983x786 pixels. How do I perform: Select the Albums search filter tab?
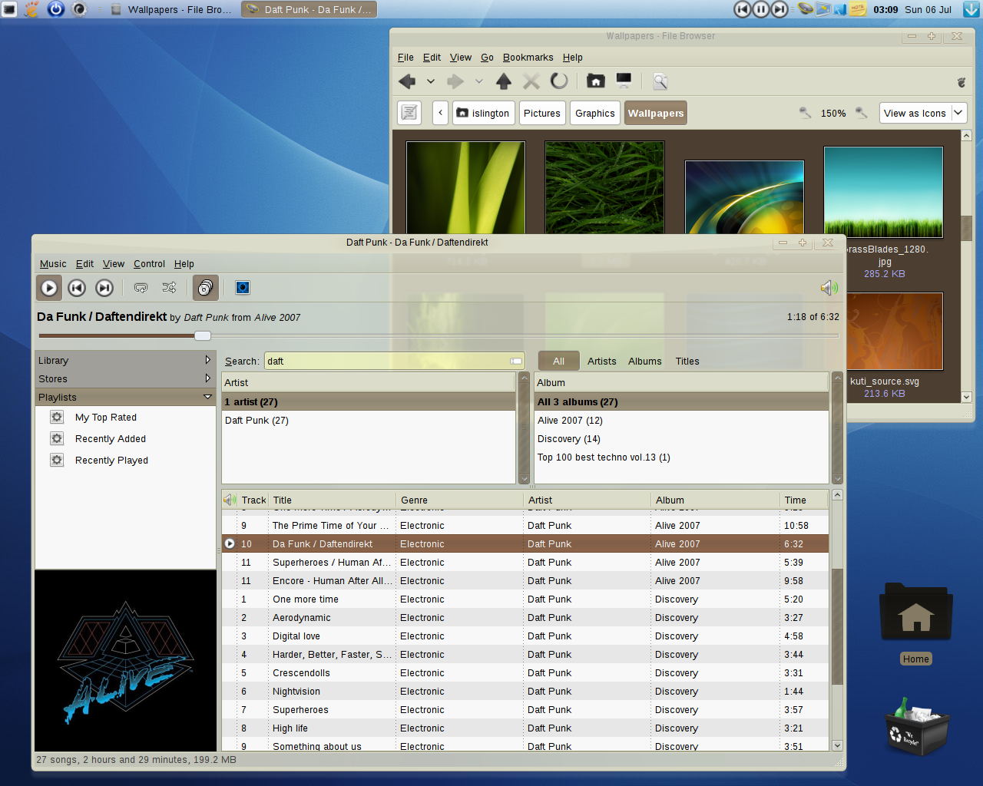[645, 362]
